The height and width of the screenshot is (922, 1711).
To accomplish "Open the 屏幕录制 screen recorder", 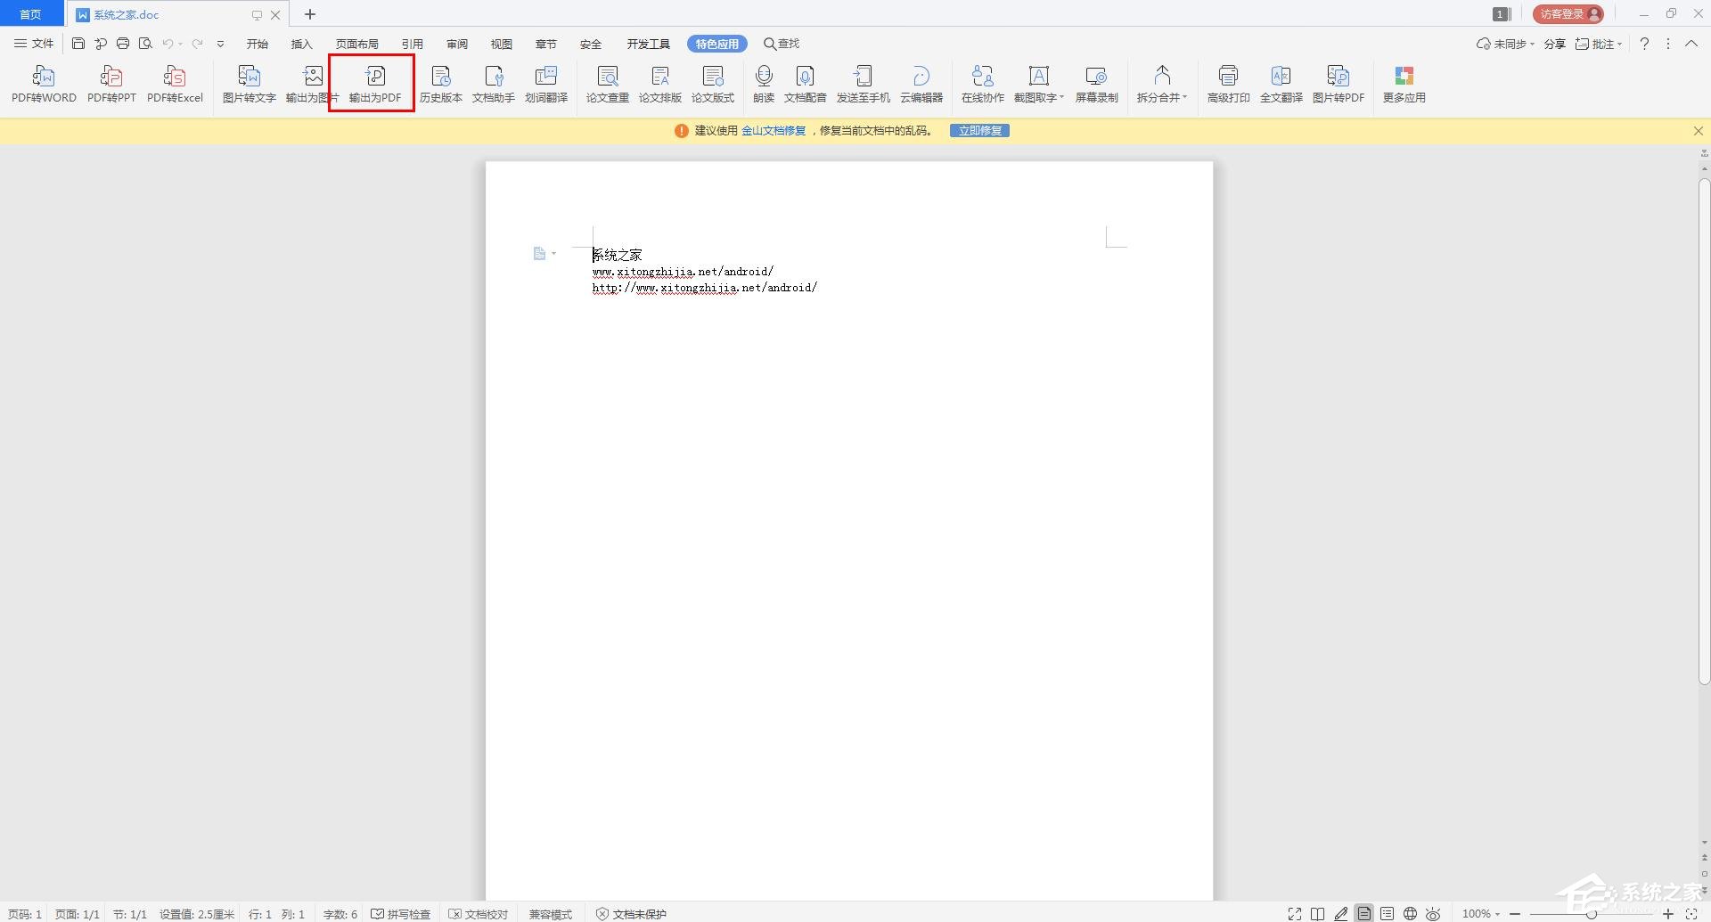I will 1096,84.
